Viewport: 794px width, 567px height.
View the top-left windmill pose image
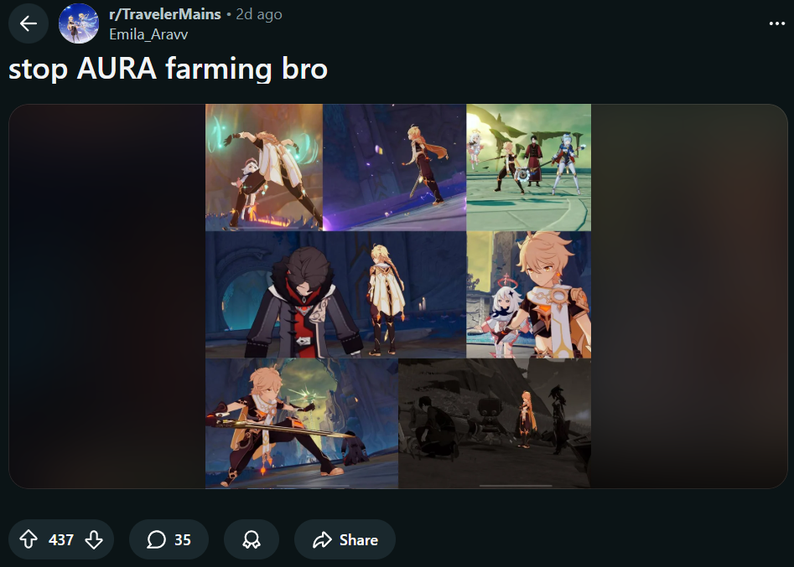coord(264,168)
